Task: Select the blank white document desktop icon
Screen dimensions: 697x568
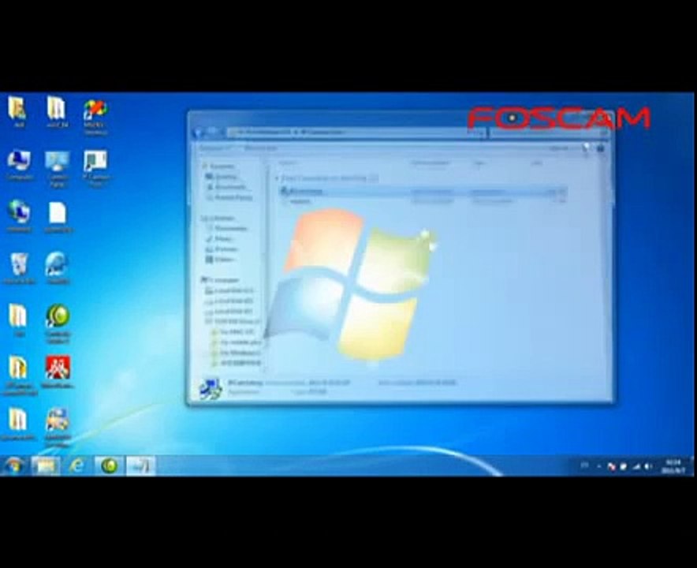Action: coord(58,217)
